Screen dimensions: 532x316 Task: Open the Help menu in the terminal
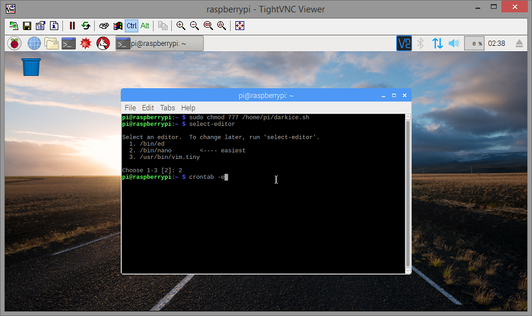(x=188, y=108)
